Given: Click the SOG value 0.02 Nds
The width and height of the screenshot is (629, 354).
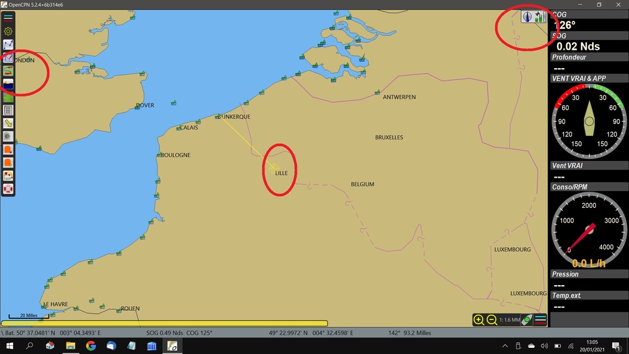Looking at the screenshot, I should [x=578, y=47].
